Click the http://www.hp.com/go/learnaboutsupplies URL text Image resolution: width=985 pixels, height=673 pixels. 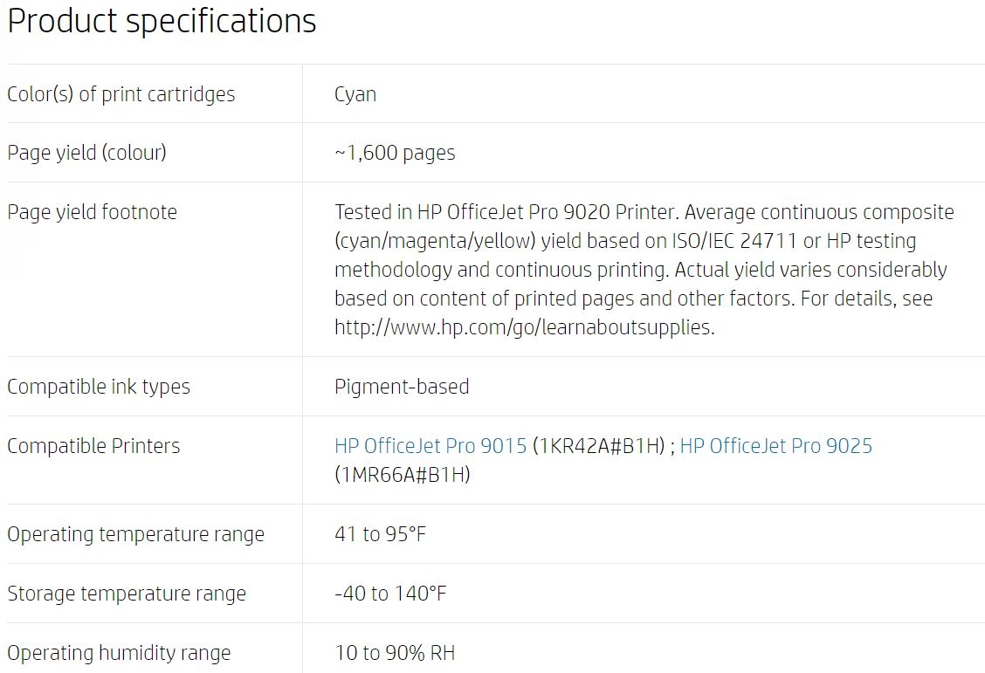(524, 327)
